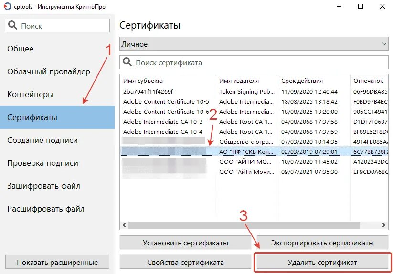Click date 04/08/2068 17:37:58 cell
Screen dimensions: 393x274
(309, 122)
